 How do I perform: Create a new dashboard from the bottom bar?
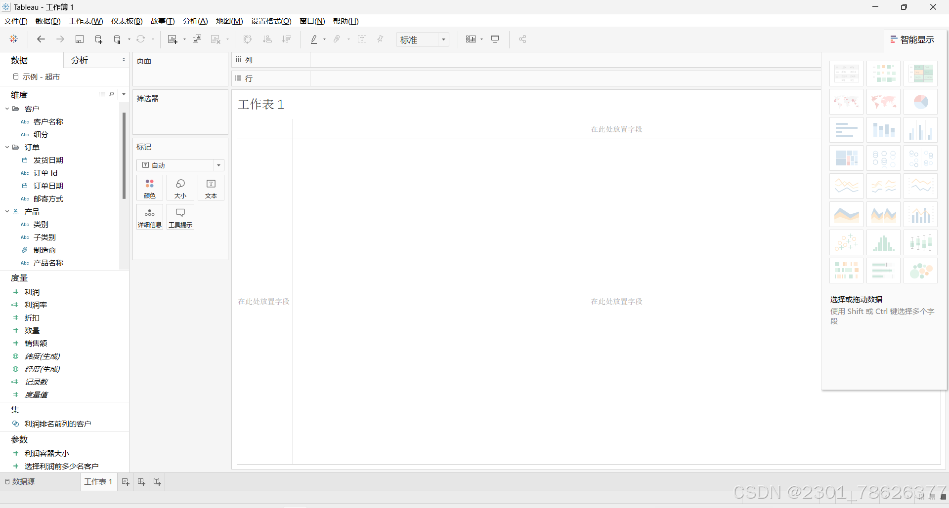[x=141, y=482]
